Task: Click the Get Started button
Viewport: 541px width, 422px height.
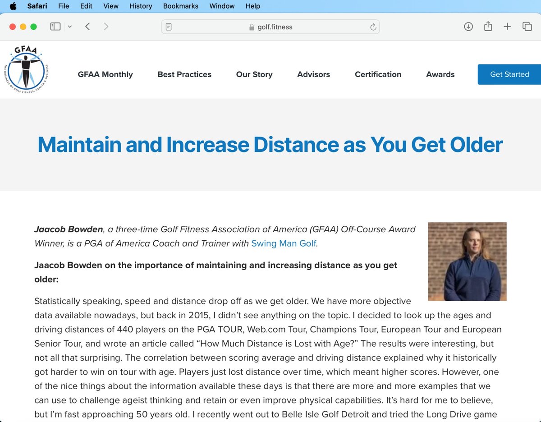Action: tap(509, 74)
